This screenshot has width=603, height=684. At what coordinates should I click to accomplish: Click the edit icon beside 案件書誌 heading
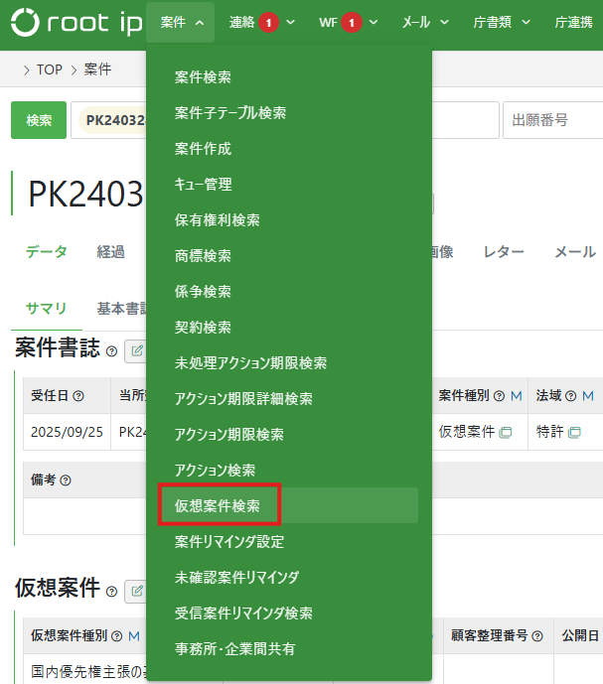click(134, 350)
